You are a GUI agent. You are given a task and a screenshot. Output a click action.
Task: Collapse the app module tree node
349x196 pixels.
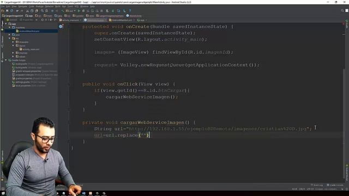(x=6, y=24)
